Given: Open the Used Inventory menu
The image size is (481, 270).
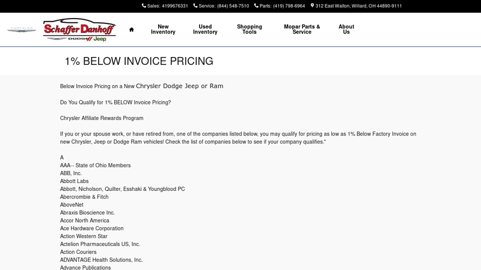Looking at the screenshot, I should [x=205, y=29].
